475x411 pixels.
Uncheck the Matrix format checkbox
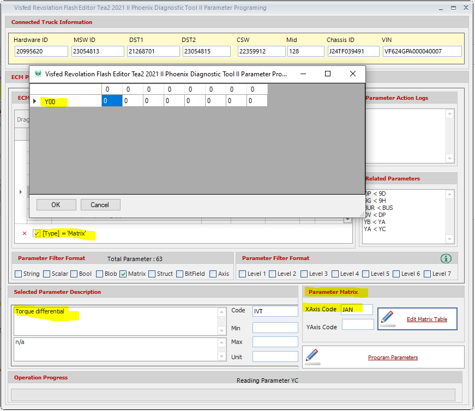click(x=123, y=274)
